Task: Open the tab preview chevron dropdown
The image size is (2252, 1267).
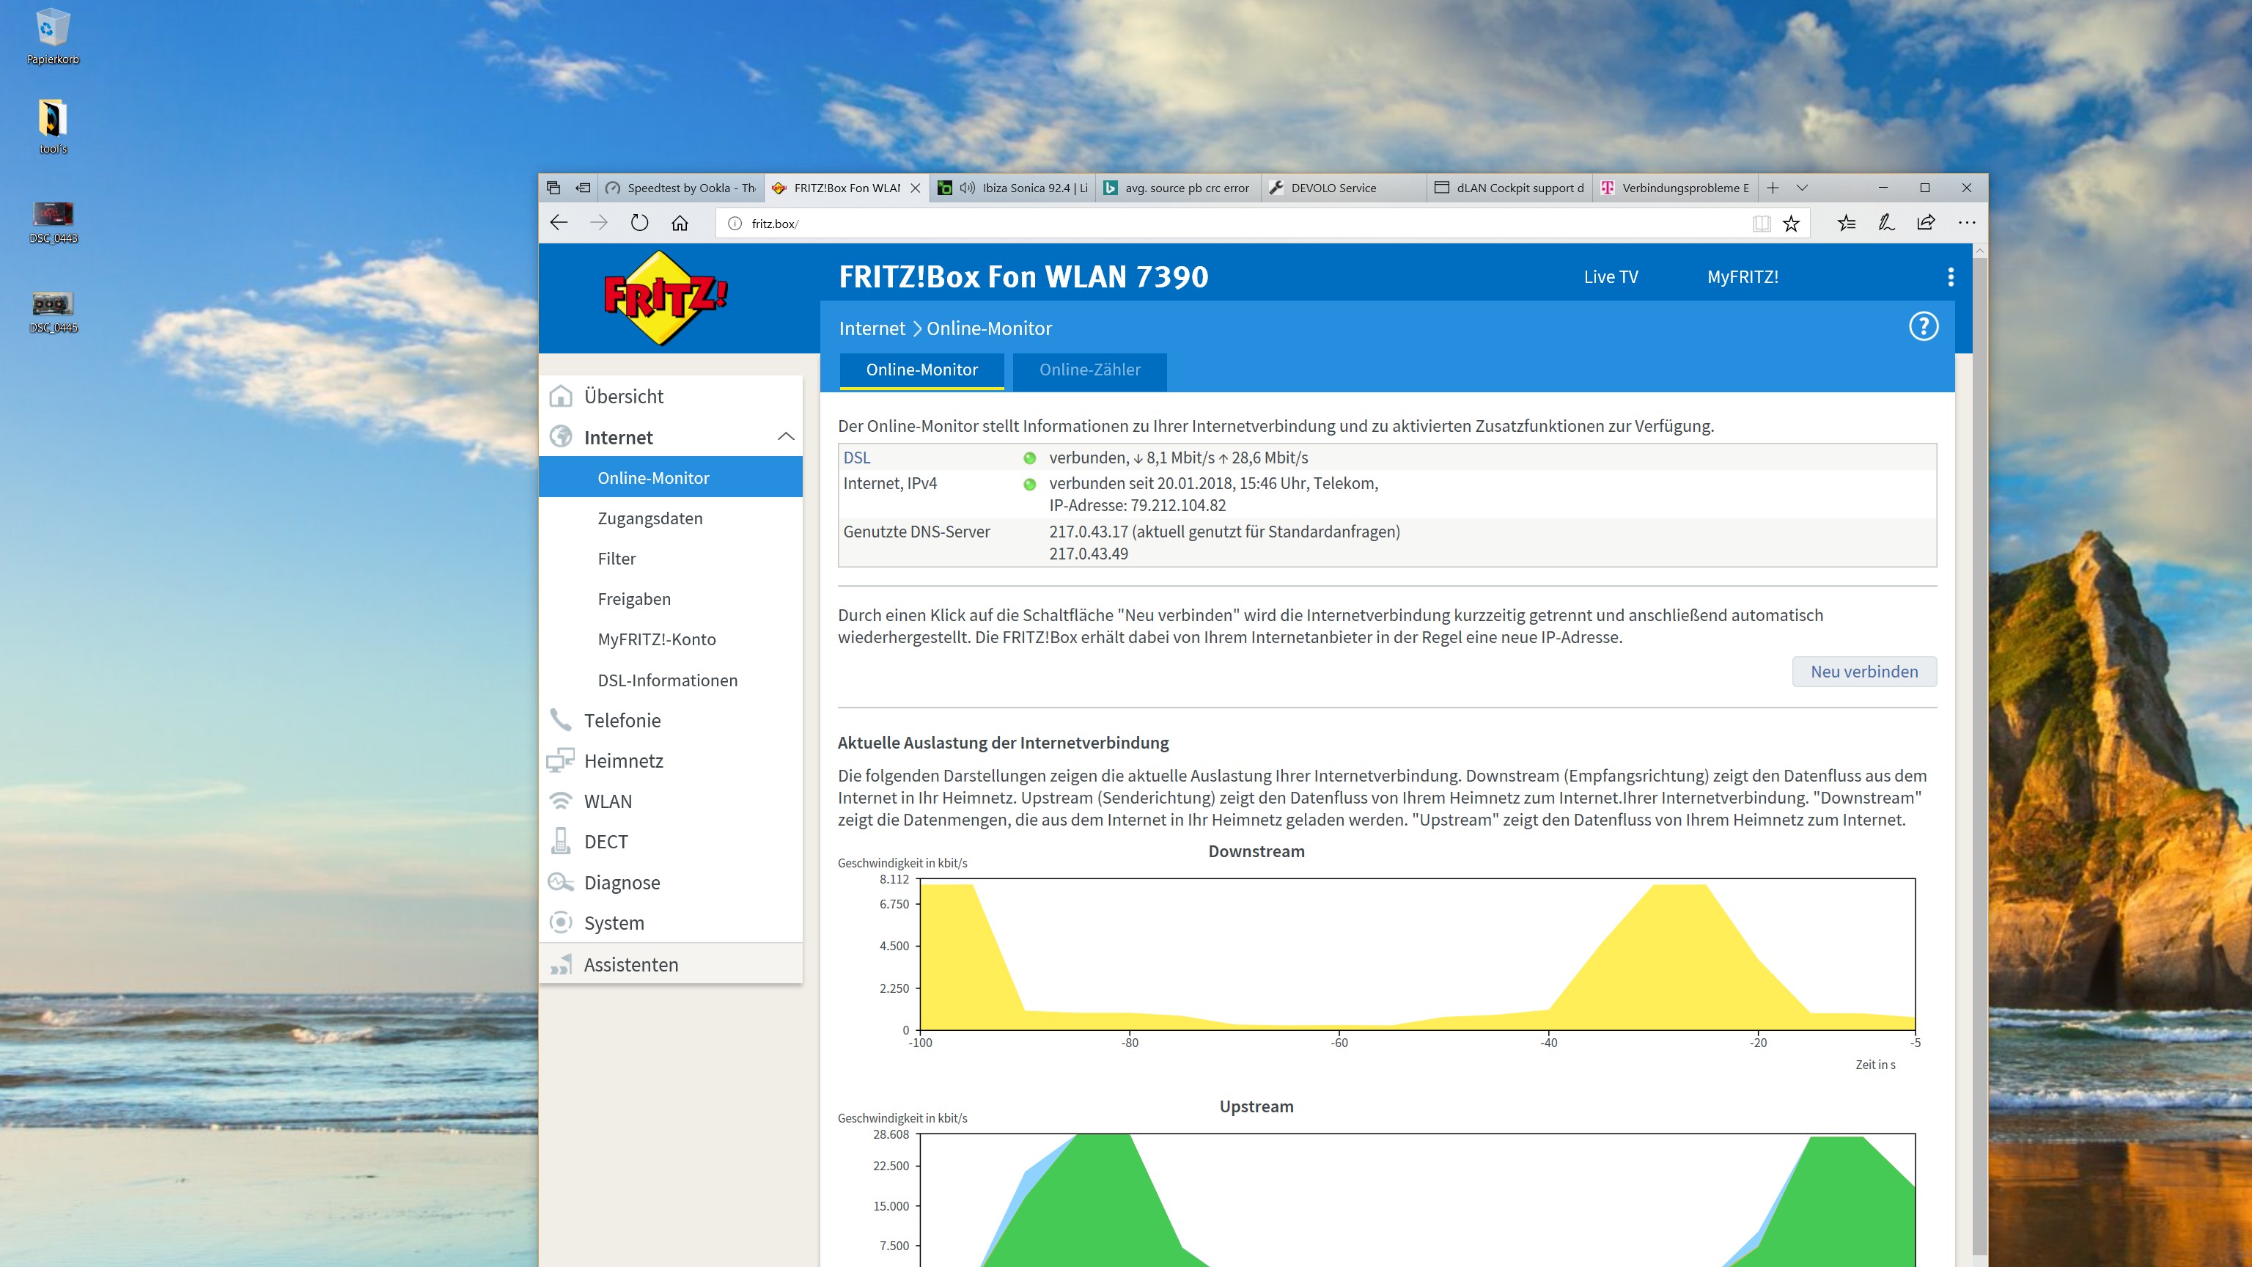Action: [1802, 188]
